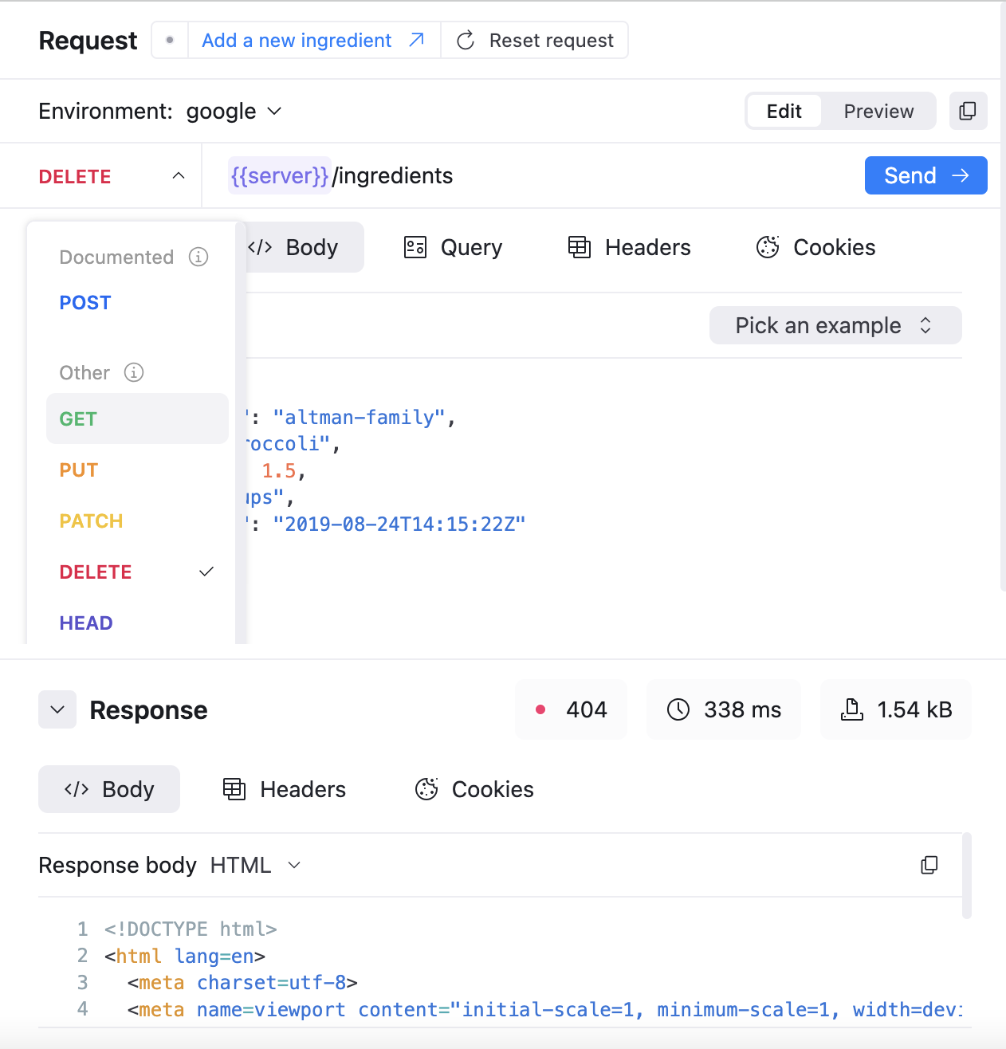Image resolution: width=1006 pixels, height=1049 pixels.
Task: Switch to Edit mode
Action: 784,111
